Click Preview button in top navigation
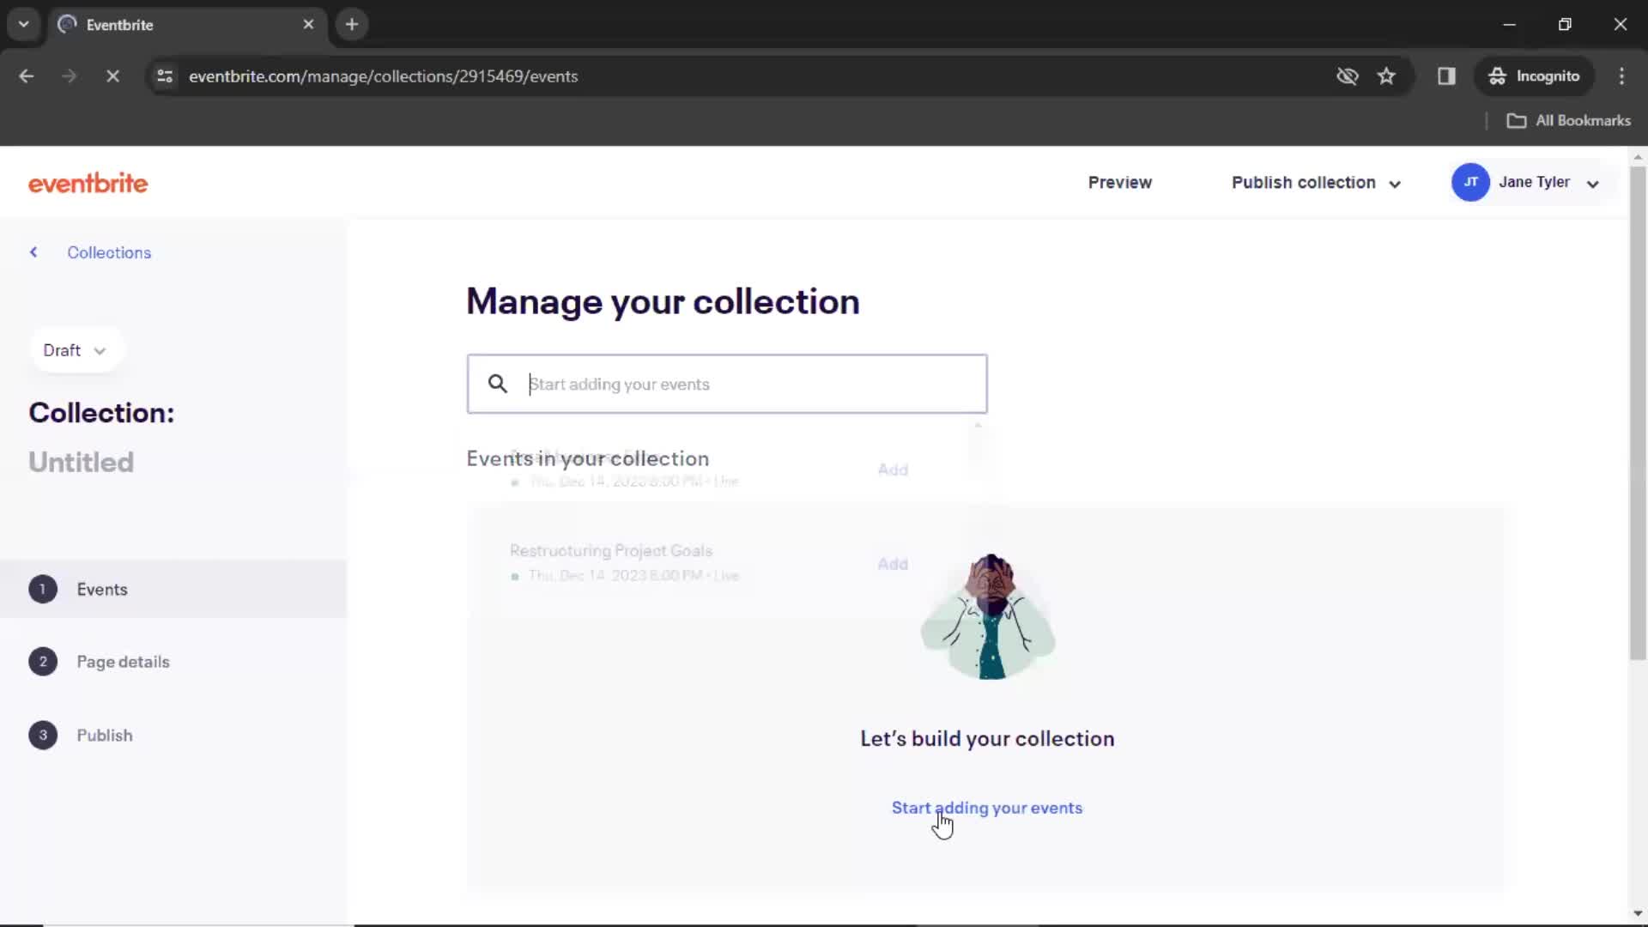This screenshot has width=1648, height=927. click(1120, 182)
